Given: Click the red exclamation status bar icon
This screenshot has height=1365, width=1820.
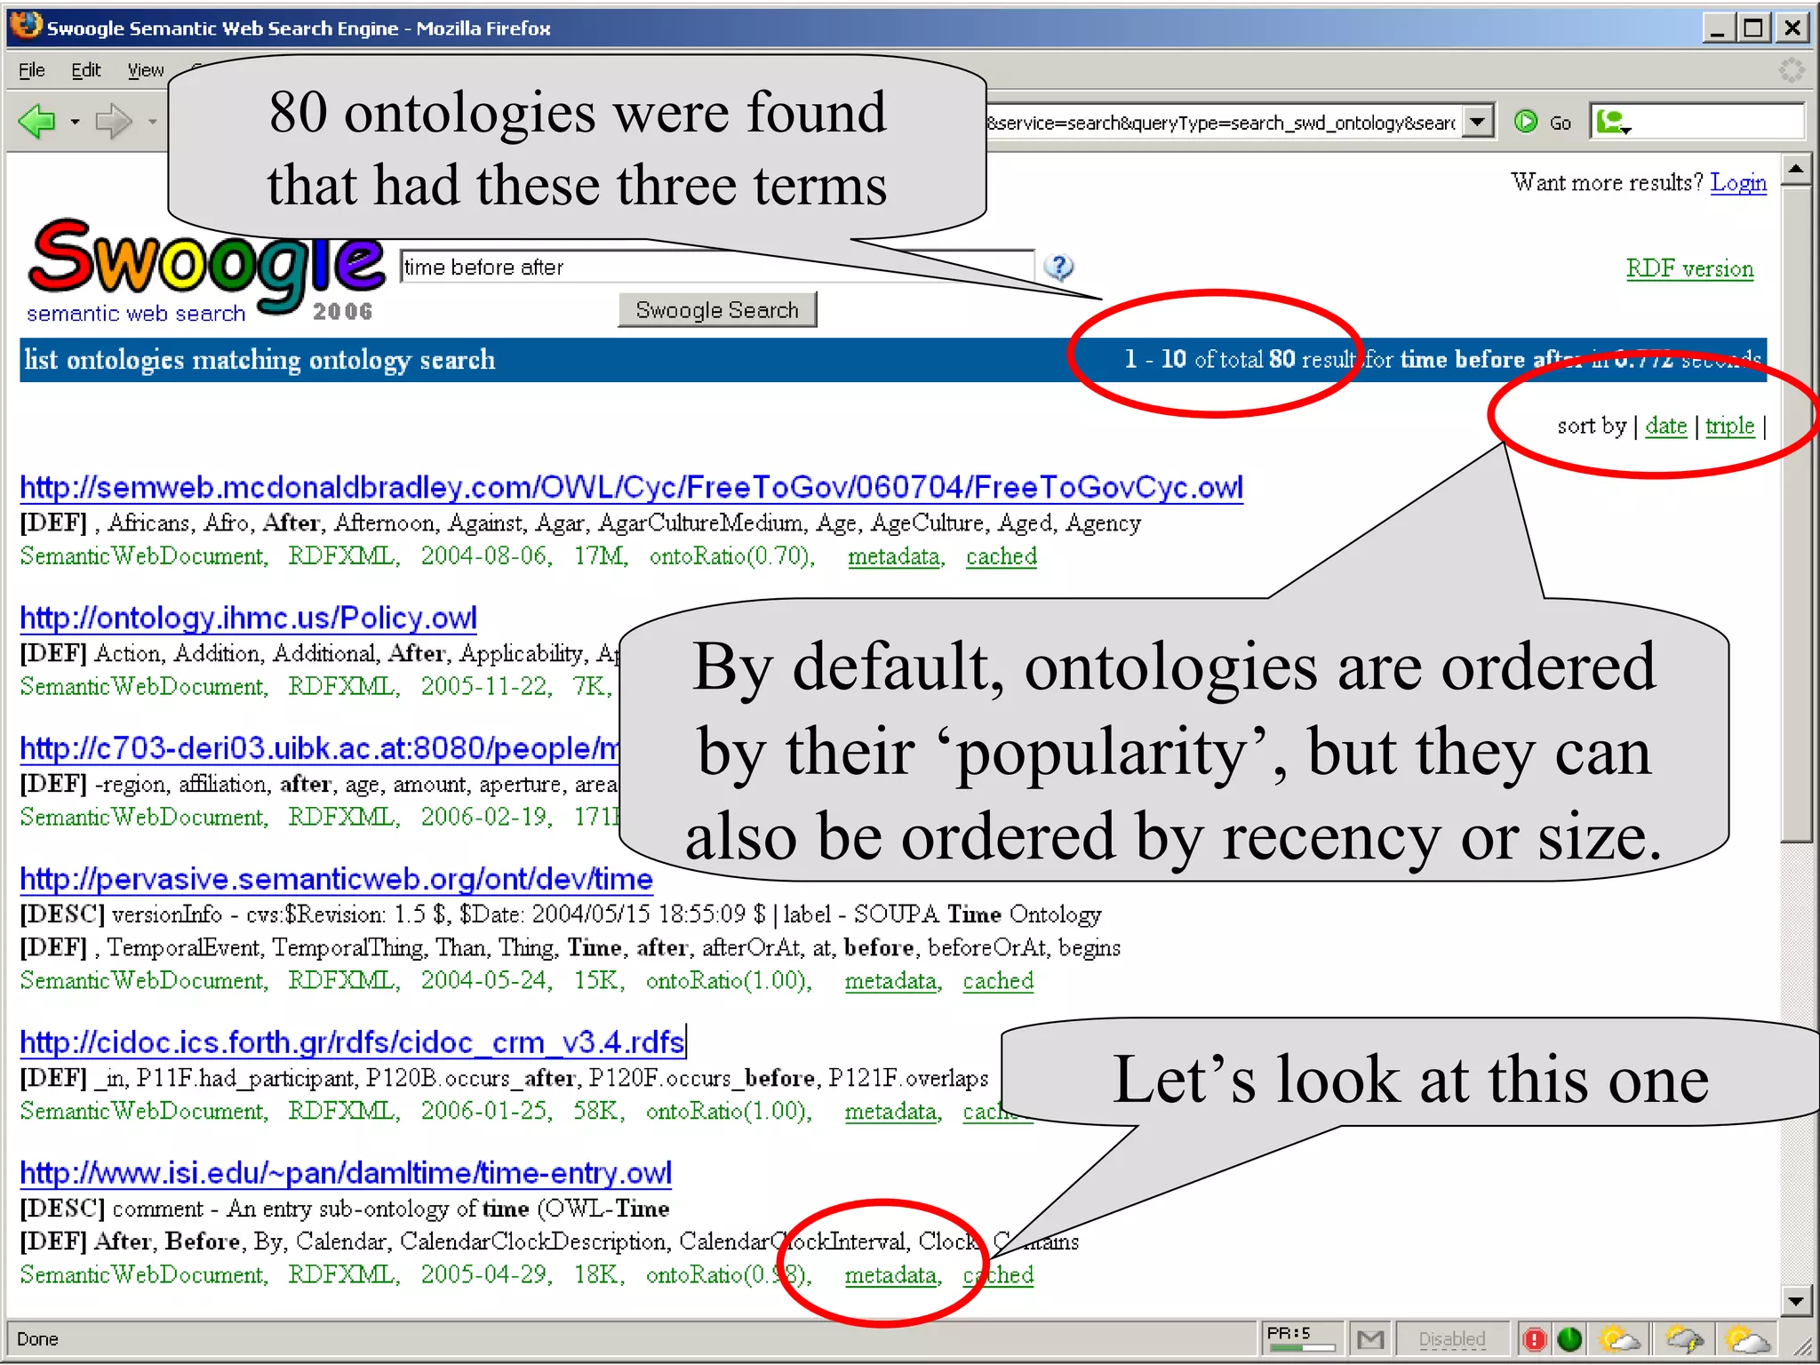Looking at the screenshot, I should [1535, 1338].
